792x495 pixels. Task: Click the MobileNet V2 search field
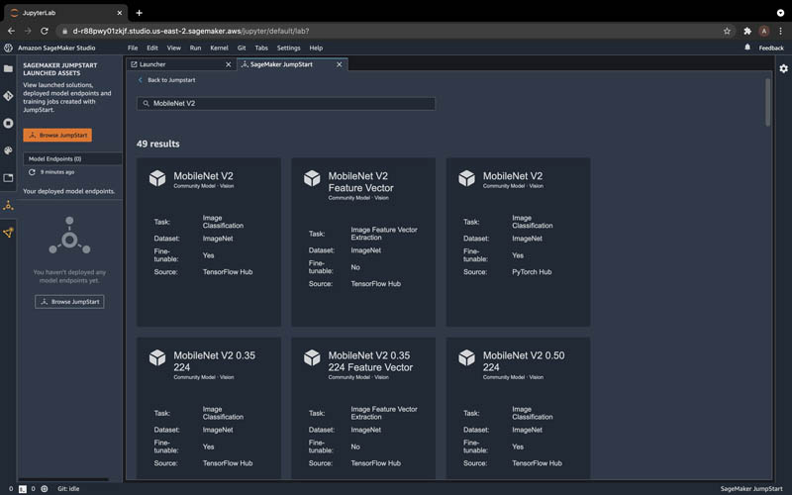tap(286, 104)
